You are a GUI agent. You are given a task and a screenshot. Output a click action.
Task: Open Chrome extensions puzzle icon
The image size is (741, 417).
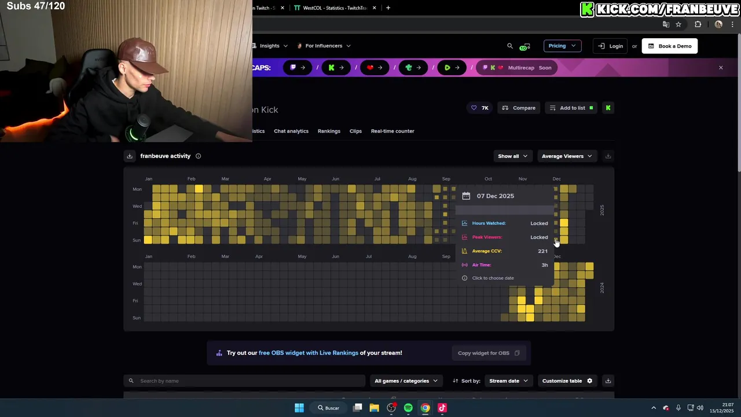coord(698,24)
